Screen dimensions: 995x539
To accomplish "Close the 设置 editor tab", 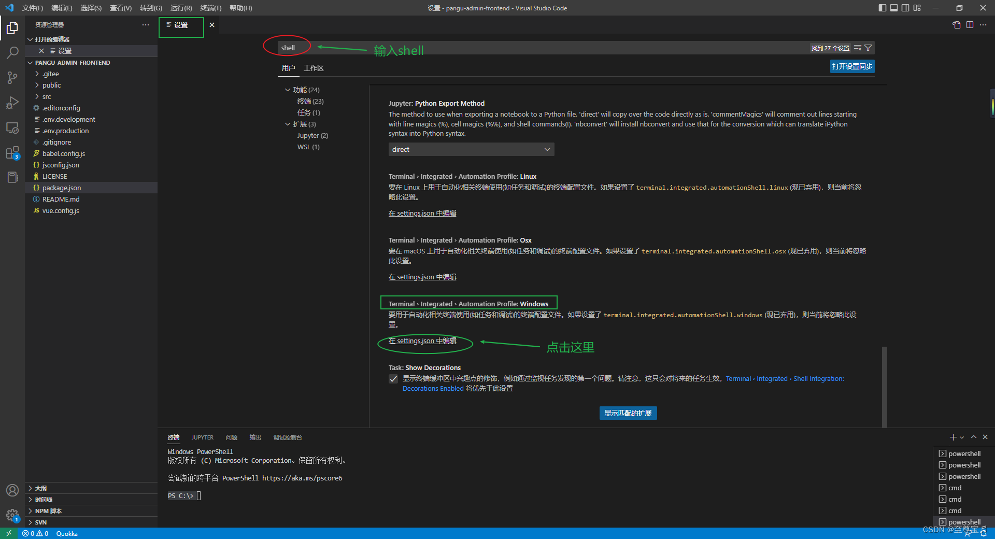I will (x=212, y=25).
